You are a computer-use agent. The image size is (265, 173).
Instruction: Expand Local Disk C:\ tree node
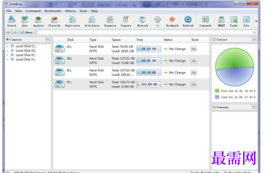(7, 46)
